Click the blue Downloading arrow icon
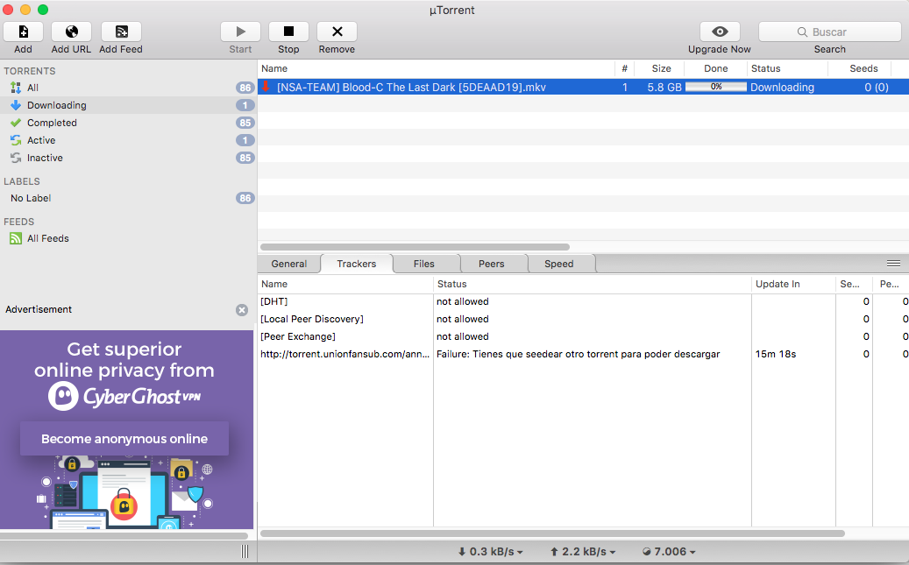The width and height of the screenshot is (909, 565). 16,105
